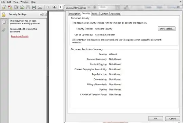Click the Security Method label
Viewport: 183px width, 123px height.
tap(84, 29)
